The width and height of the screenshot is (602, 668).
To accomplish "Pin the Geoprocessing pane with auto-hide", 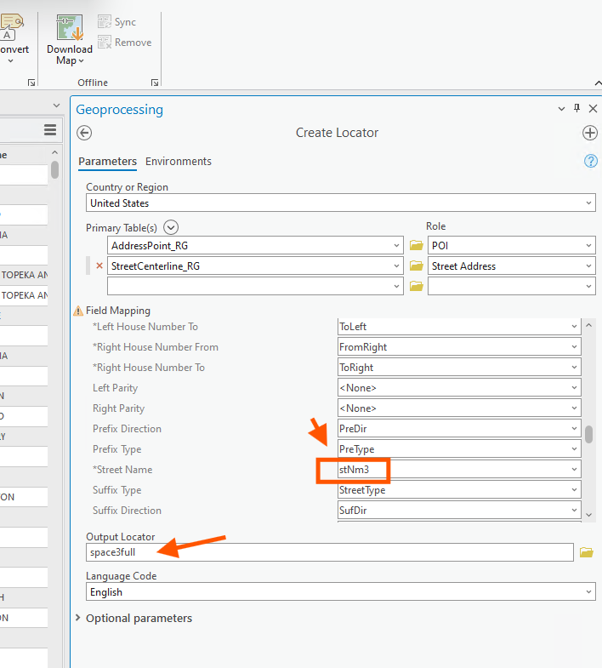I will [x=576, y=108].
